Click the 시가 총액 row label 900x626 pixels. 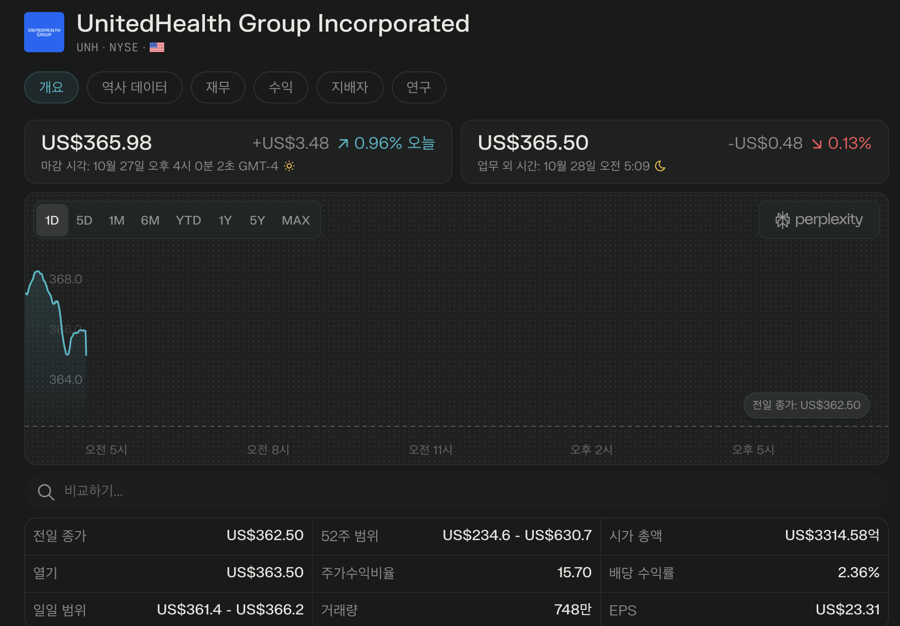pyautogui.click(x=635, y=536)
